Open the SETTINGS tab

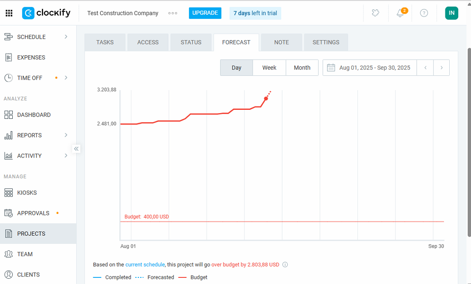coord(326,42)
